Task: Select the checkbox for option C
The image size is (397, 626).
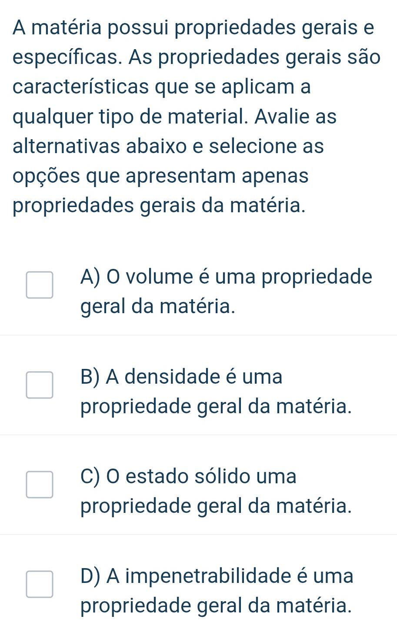Action: 40,485
